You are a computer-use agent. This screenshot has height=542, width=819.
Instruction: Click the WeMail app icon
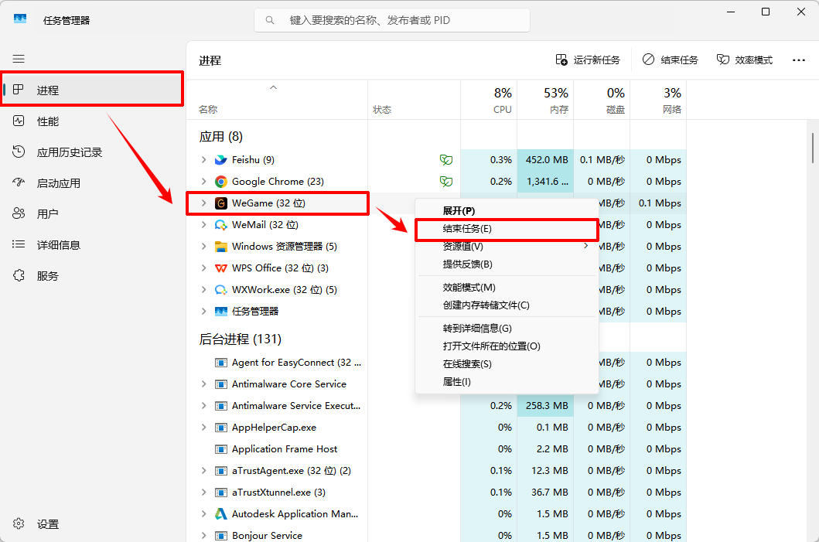221,224
